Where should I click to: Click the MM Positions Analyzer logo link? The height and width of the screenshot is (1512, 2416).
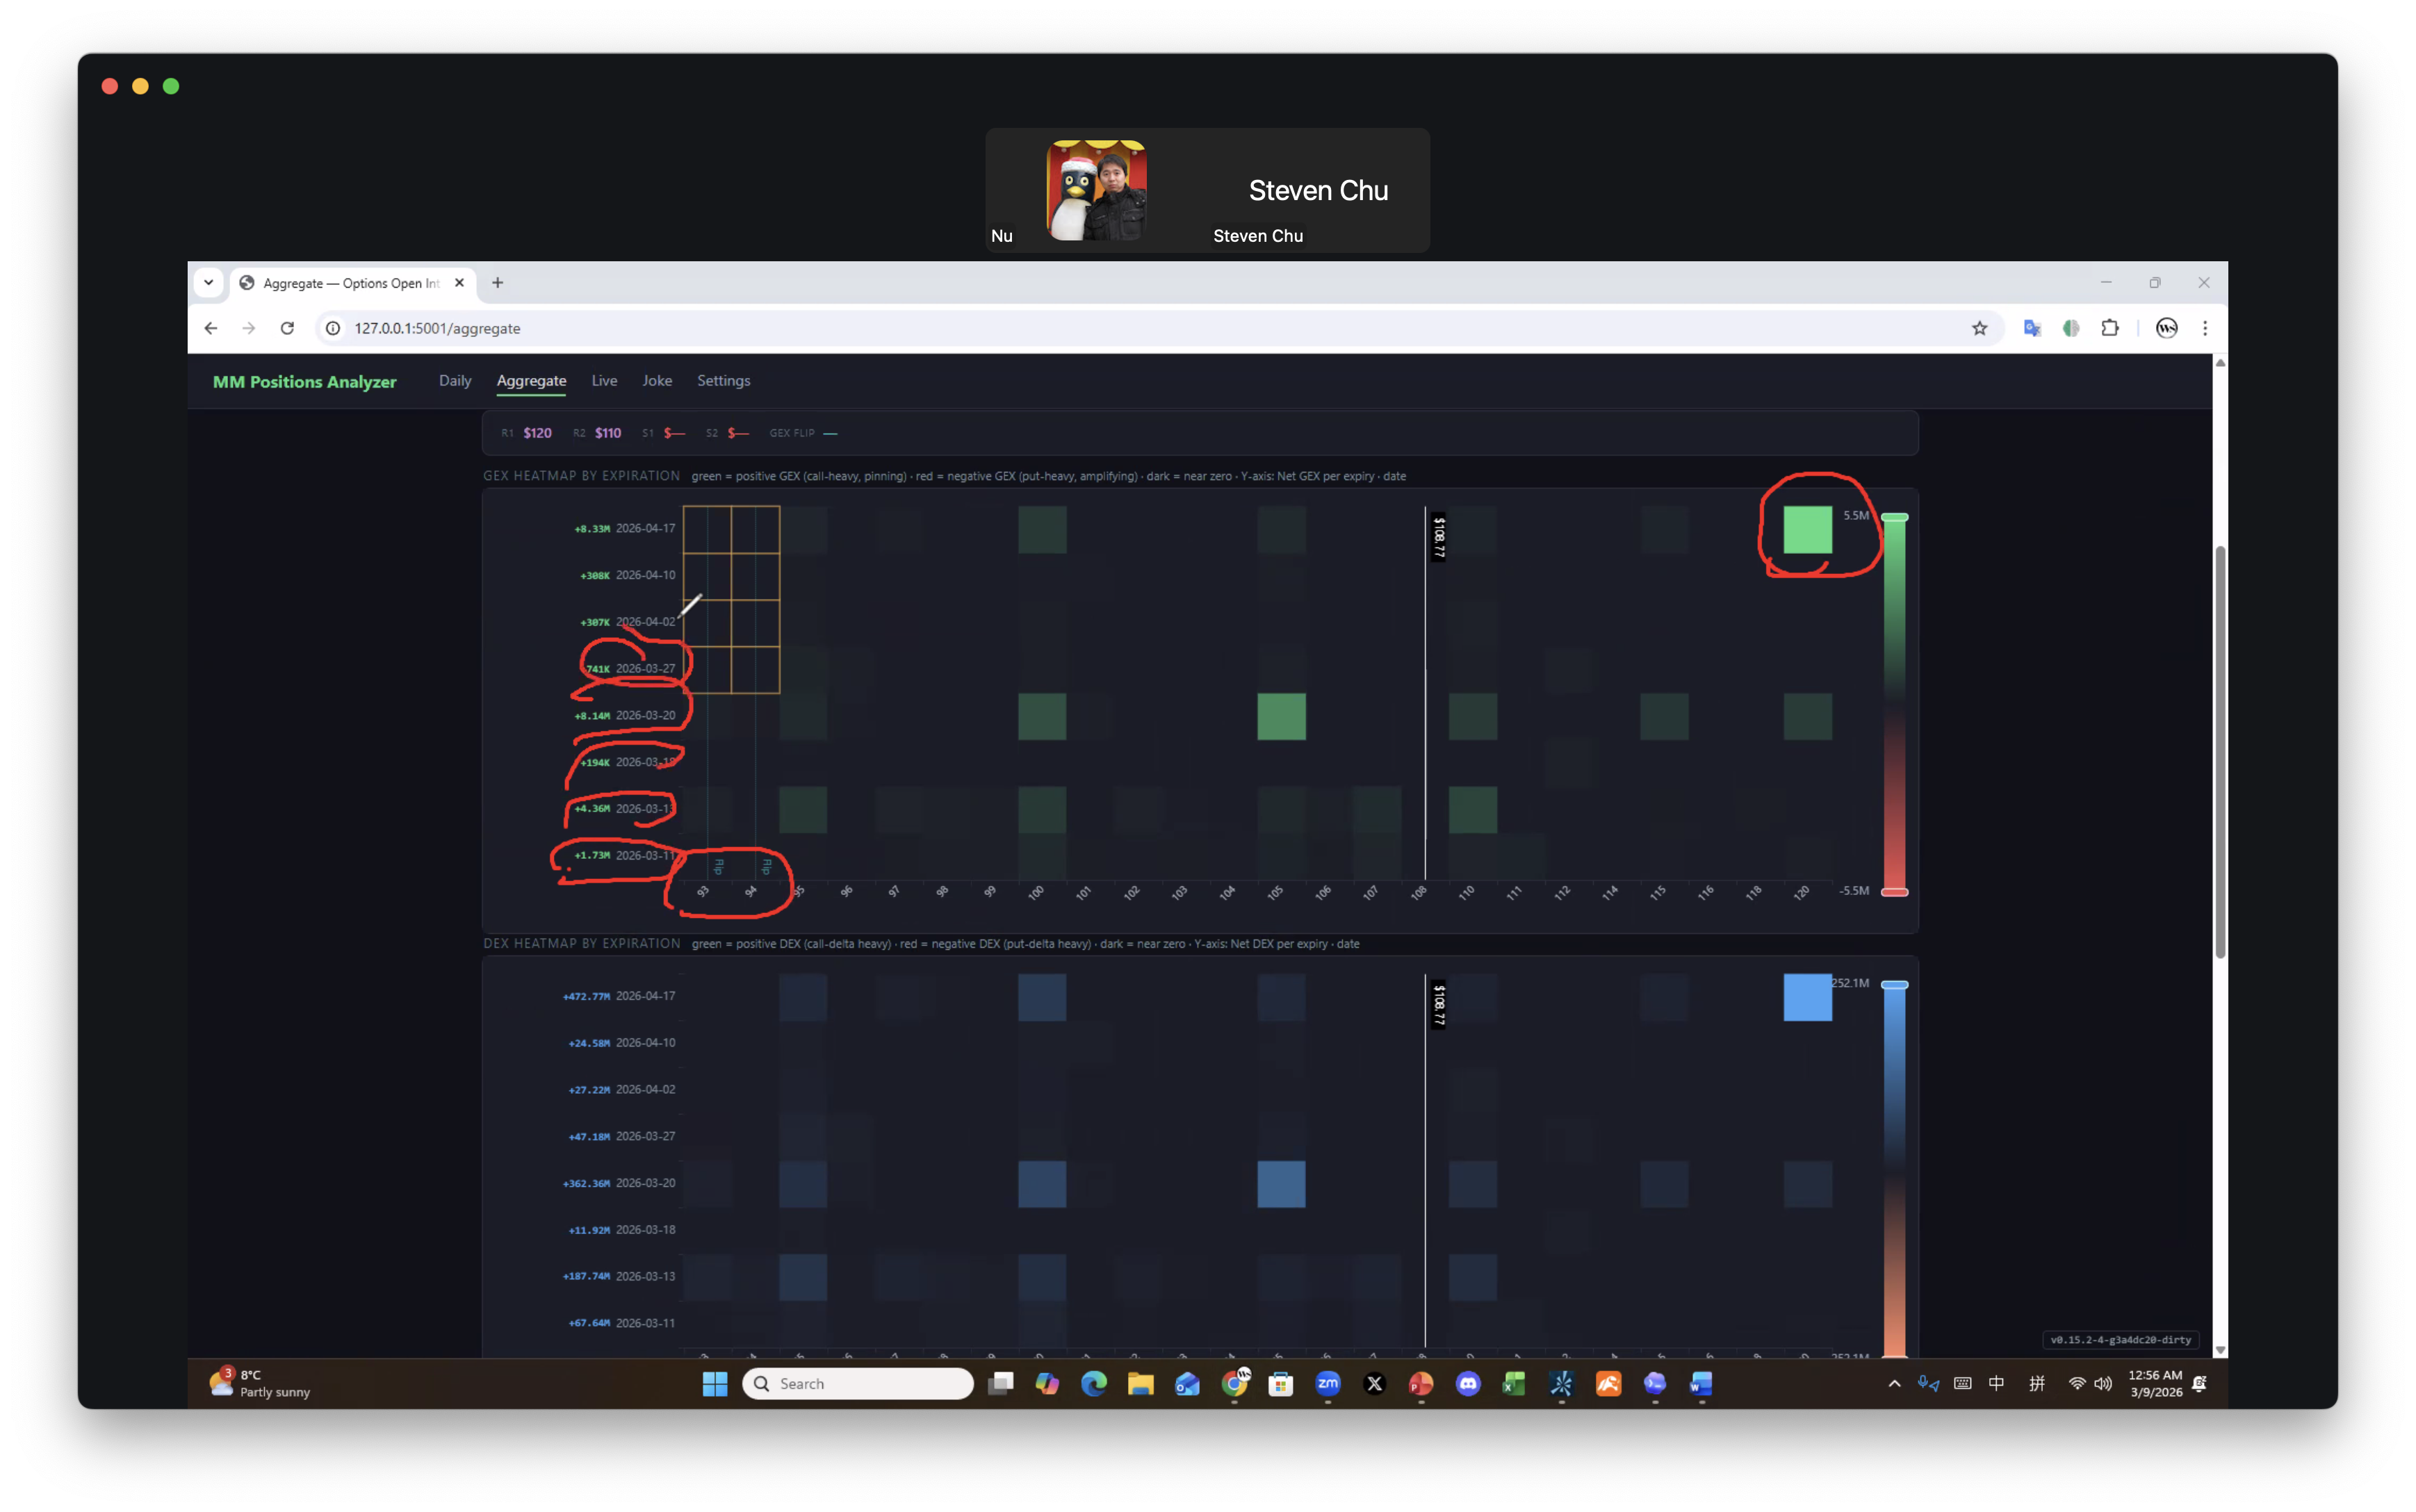304,381
